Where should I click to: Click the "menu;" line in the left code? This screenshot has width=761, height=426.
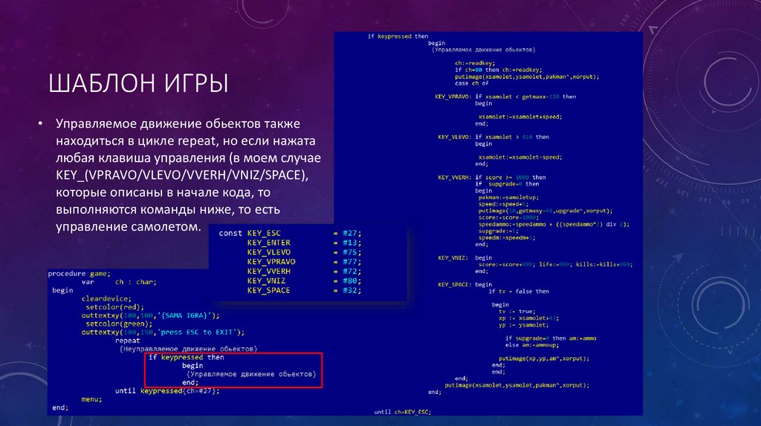(x=91, y=399)
